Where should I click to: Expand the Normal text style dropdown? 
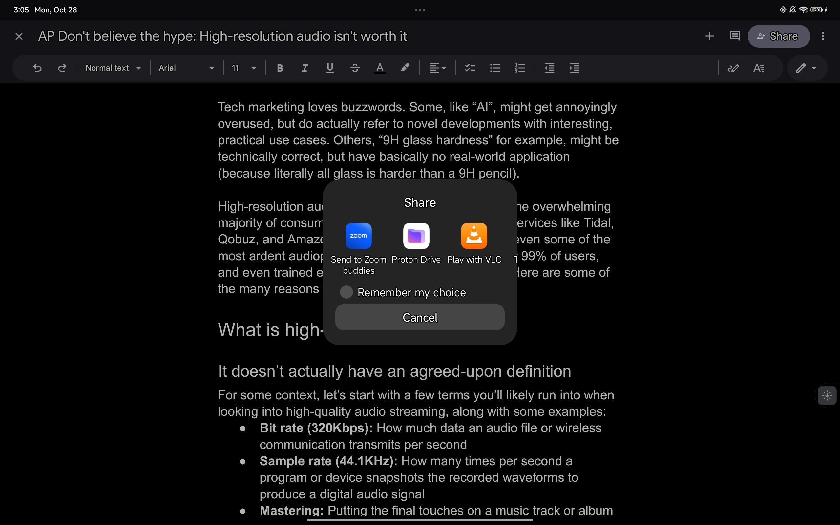[x=113, y=67]
